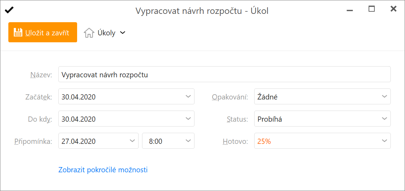This screenshot has height=191, width=405.
Task: Click the Úkoly menu label
Action: point(106,33)
